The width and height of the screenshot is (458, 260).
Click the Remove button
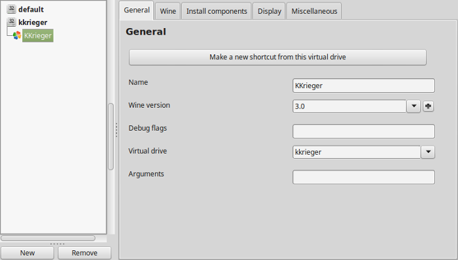[84, 253]
